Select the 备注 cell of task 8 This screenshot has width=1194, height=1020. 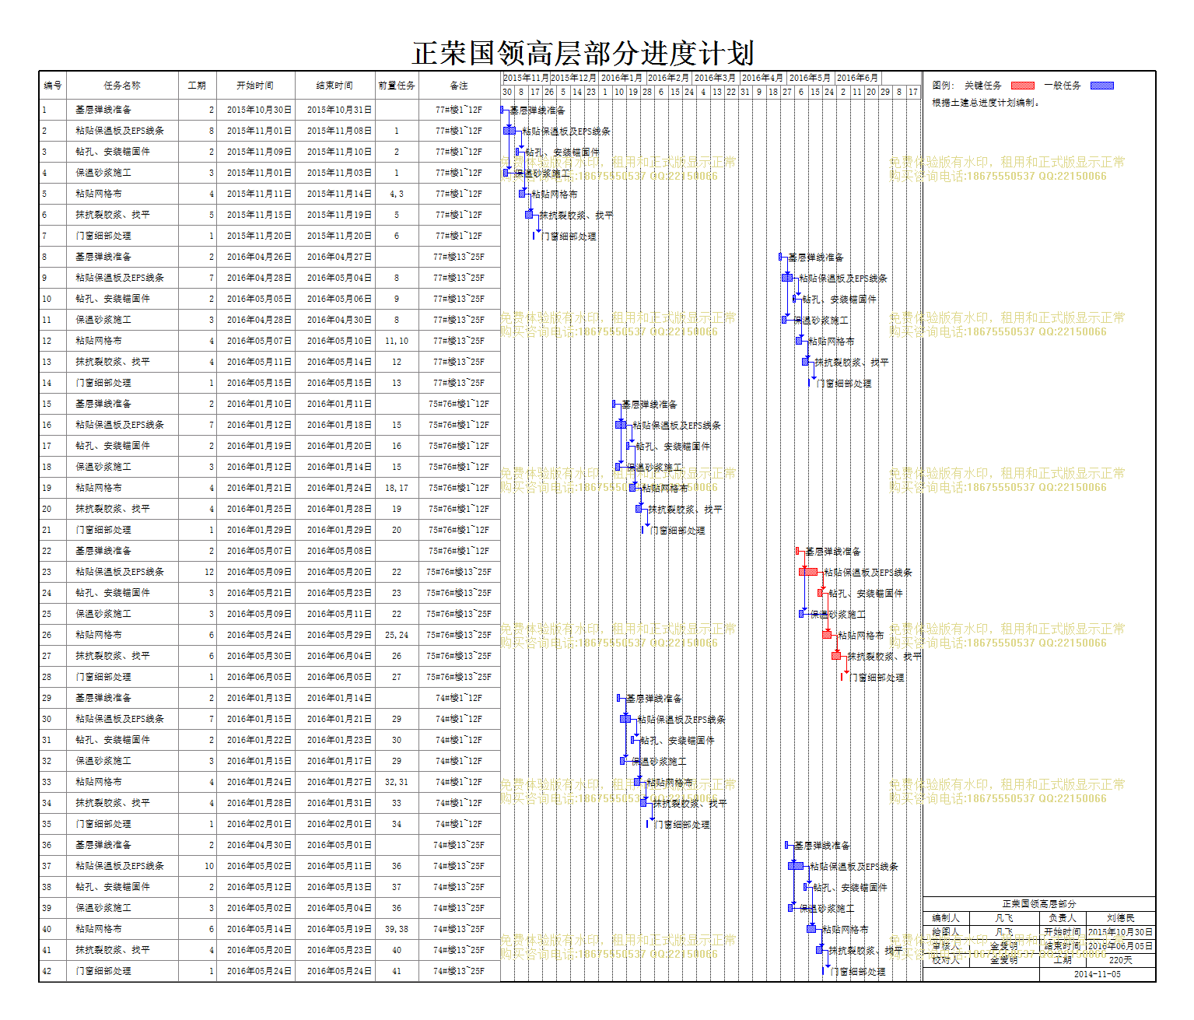click(x=459, y=257)
